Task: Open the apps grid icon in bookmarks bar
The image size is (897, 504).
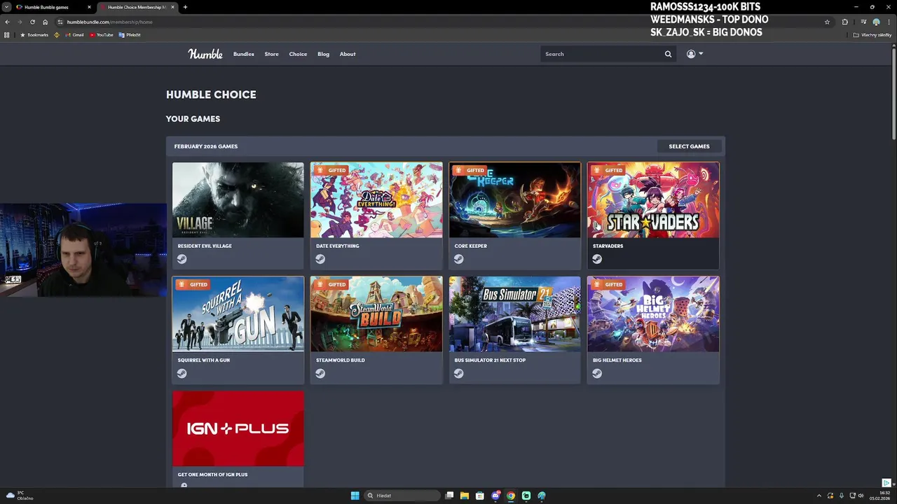Action: coord(7,35)
